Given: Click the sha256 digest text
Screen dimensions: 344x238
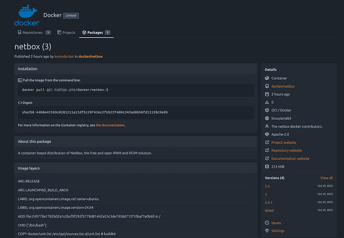Looking at the screenshot, I should pyautogui.click(x=95, y=112).
